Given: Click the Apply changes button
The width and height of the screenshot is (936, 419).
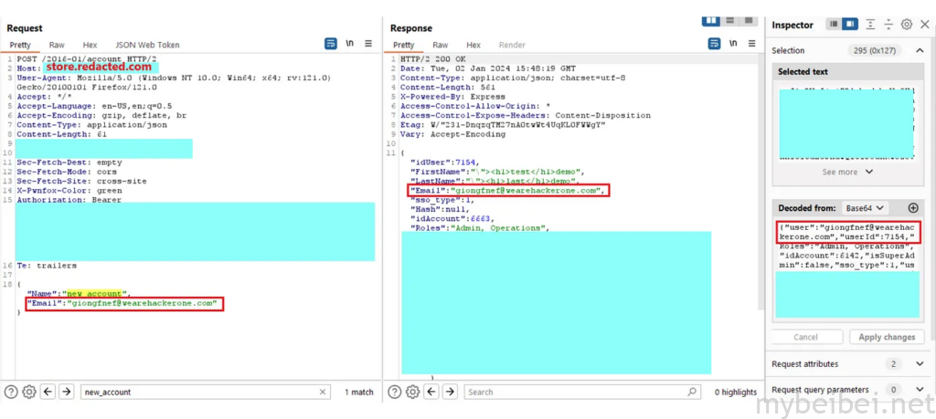Looking at the screenshot, I should (887, 337).
